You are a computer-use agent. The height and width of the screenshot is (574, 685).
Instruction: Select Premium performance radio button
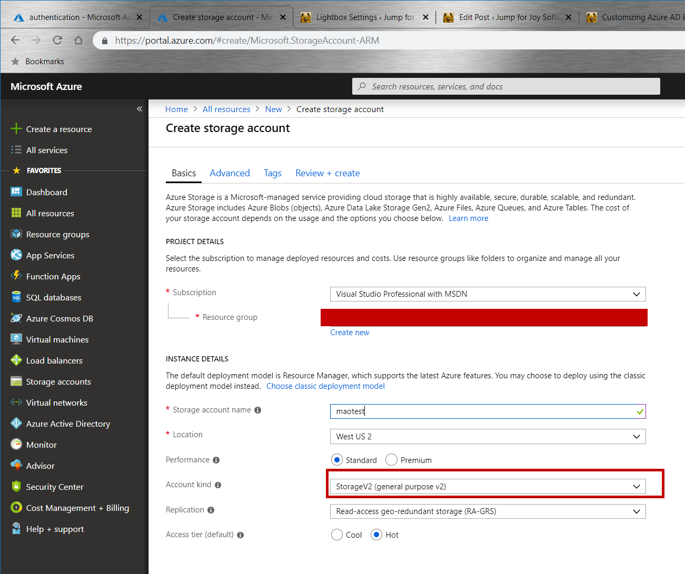pos(391,460)
